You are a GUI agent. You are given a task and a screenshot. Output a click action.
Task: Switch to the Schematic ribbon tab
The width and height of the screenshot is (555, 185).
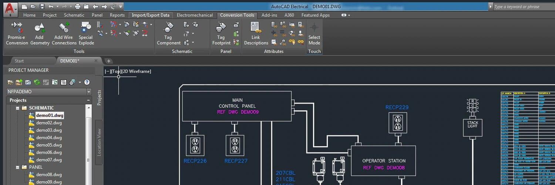pos(74,15)
